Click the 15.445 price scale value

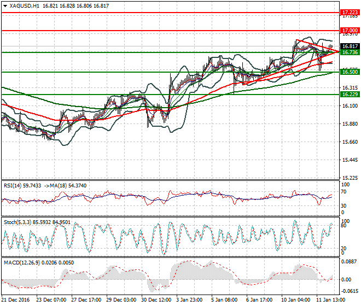pos(350,160)
